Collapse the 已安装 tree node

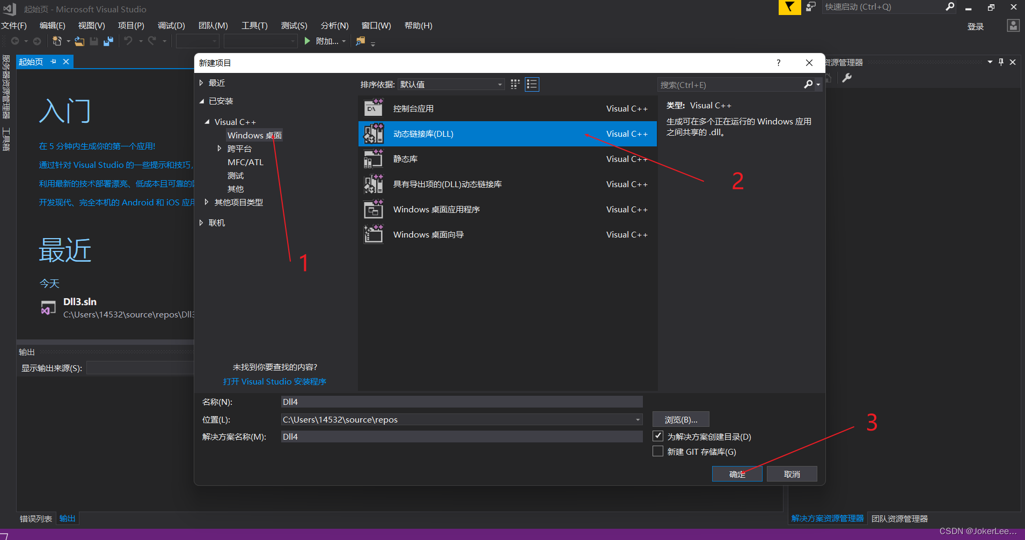coord(202,101)
